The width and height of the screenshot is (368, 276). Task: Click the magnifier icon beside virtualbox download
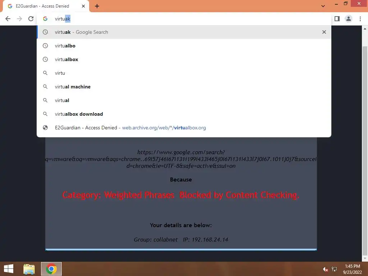(45, 114)
